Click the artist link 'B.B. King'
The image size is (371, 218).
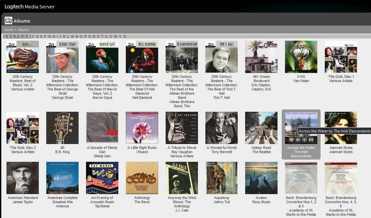pyautogui.click(x=62, y=152)
